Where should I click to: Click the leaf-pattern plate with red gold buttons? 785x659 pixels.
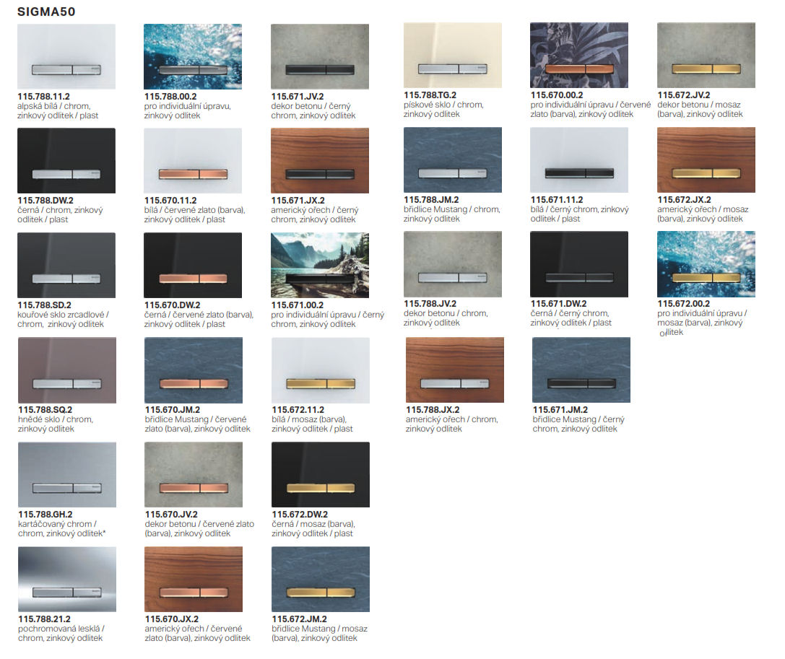578,56
